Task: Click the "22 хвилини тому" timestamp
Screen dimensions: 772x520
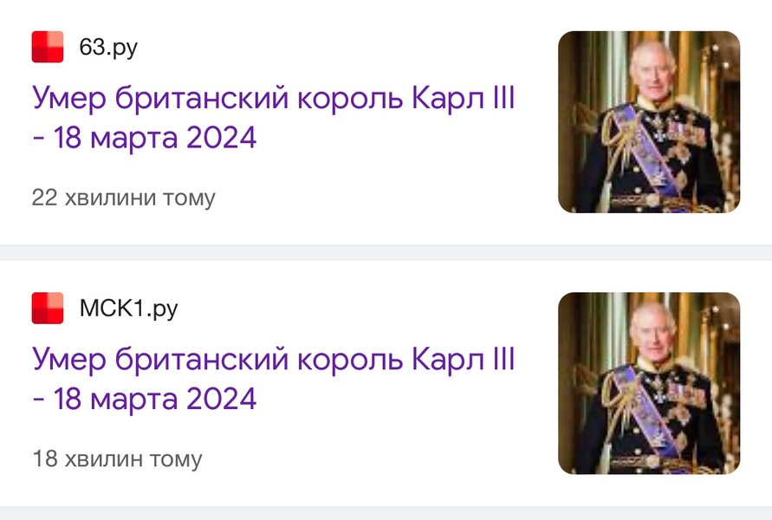Action: click(x=123, y=198)
